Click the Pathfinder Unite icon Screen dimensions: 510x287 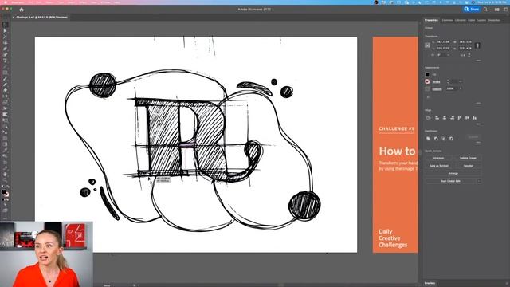(x=429, y=138)
